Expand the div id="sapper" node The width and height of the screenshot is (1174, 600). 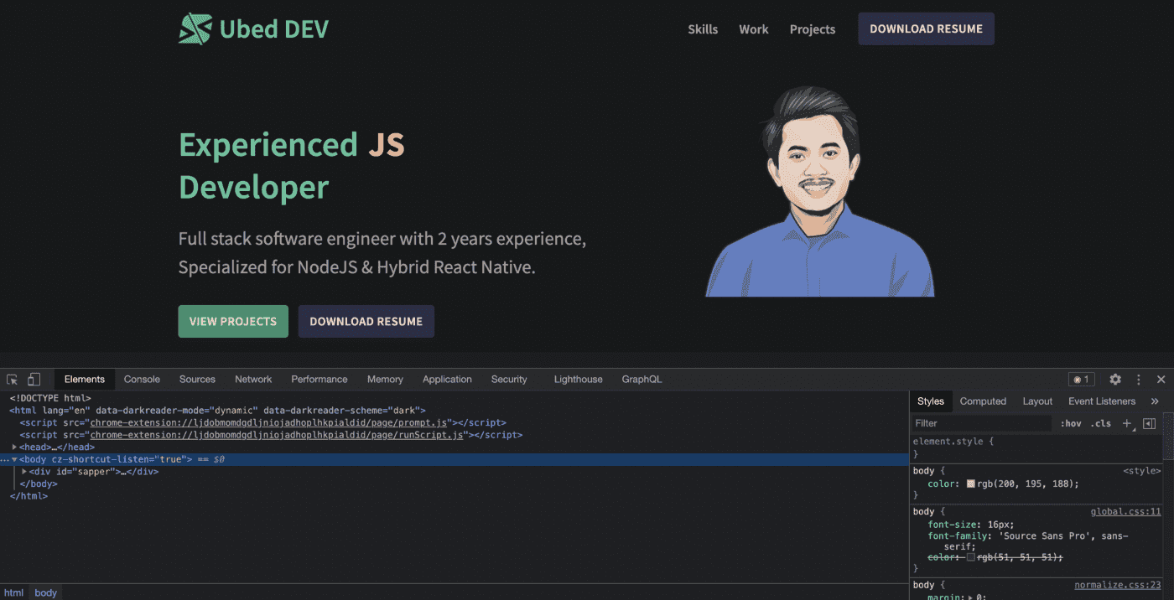24,472
